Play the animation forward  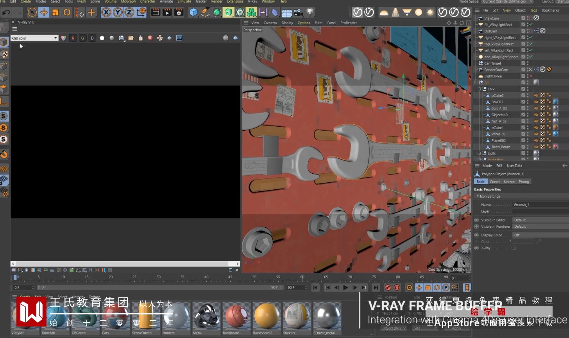345,288
